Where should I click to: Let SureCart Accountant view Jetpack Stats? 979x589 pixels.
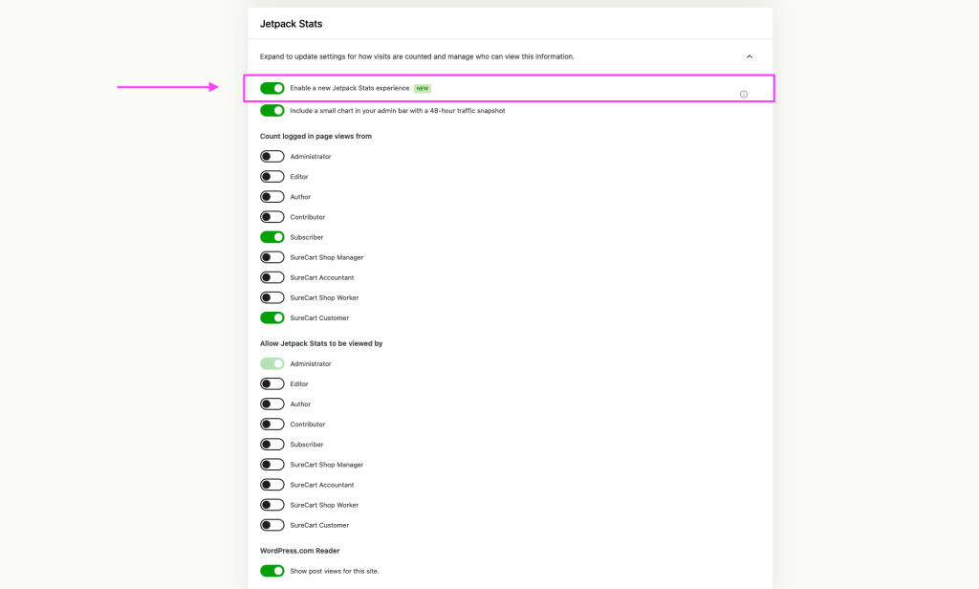[x=272, y=485]
